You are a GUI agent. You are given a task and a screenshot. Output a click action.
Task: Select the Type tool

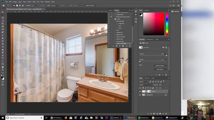[3, 58]
